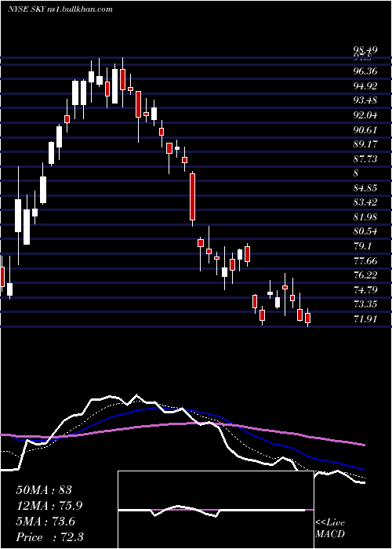Click the last red candlestick on the right
Viewport: 392px width, 549px height.
pyautogui.click(x=307, y=318)
